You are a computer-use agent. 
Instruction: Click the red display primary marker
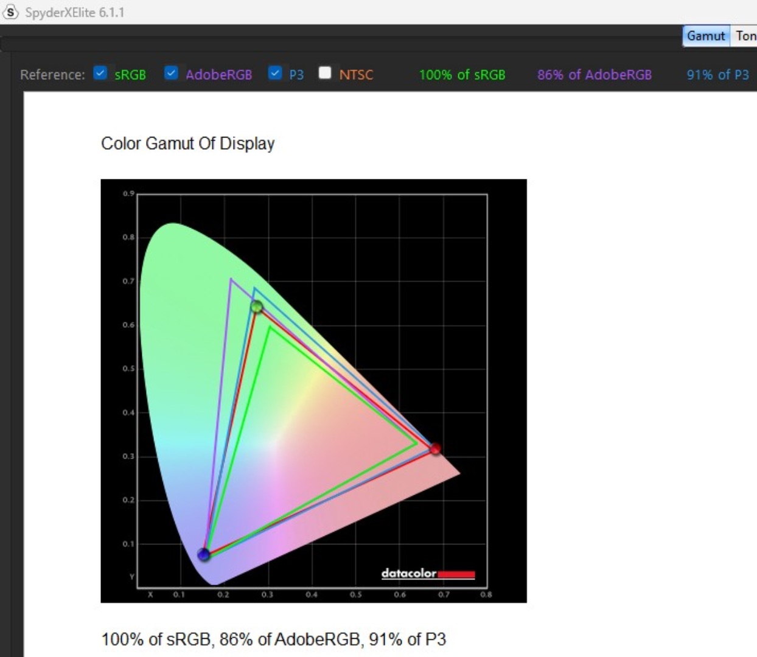[435, 449]
